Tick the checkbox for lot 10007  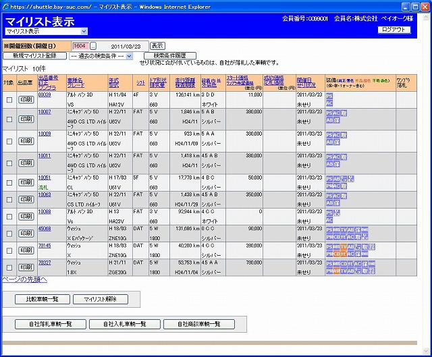click(x=9, y=119)
